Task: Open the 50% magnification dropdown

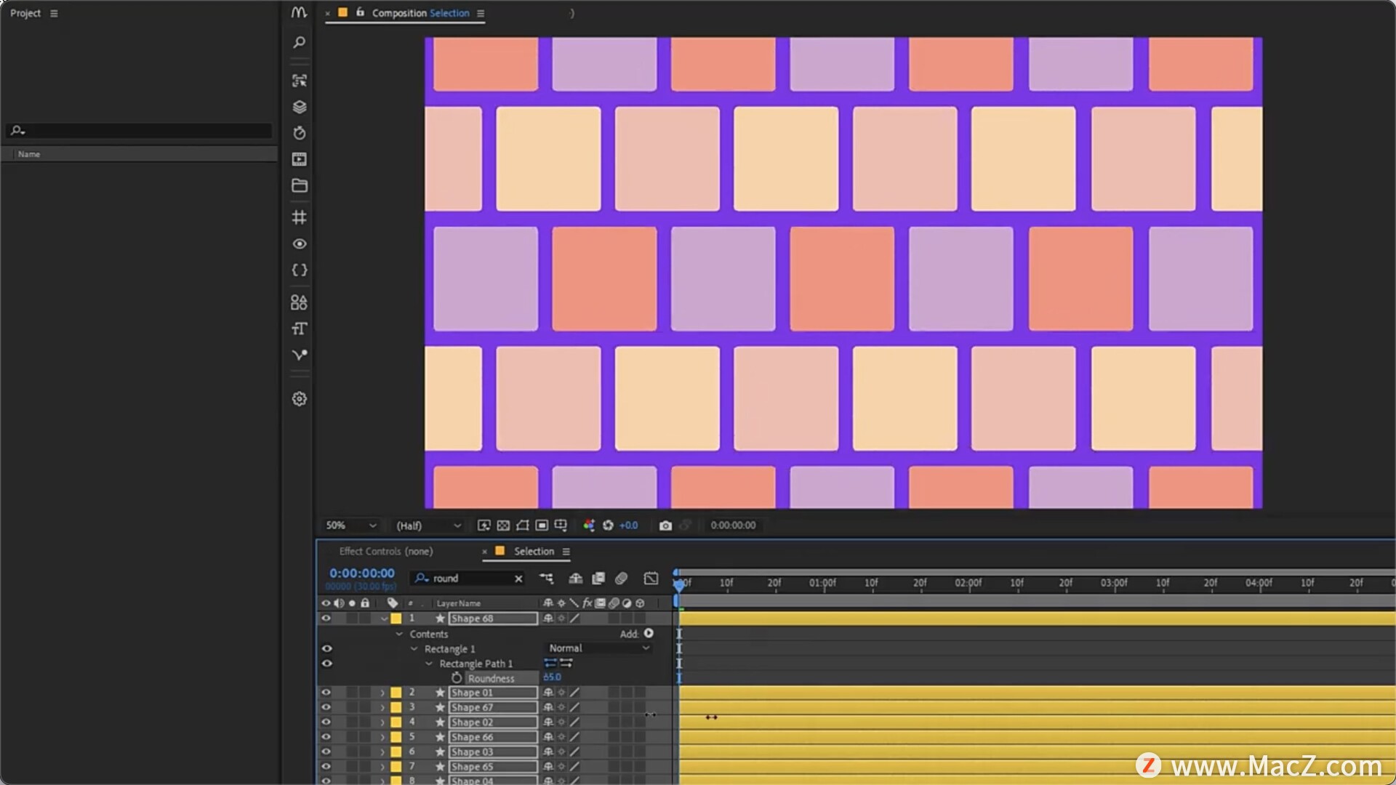Action: tap(351, 526)
